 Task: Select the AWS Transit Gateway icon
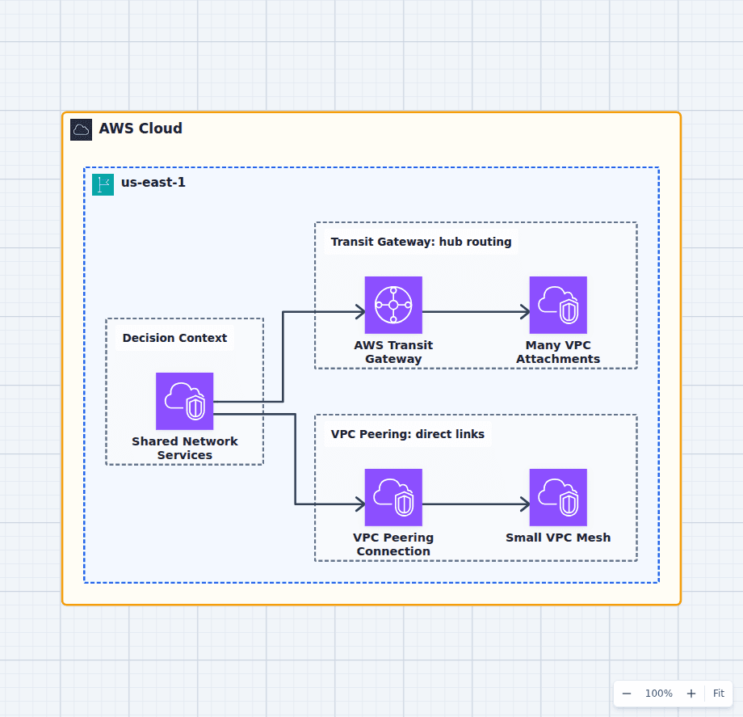[x=393, y=305]
